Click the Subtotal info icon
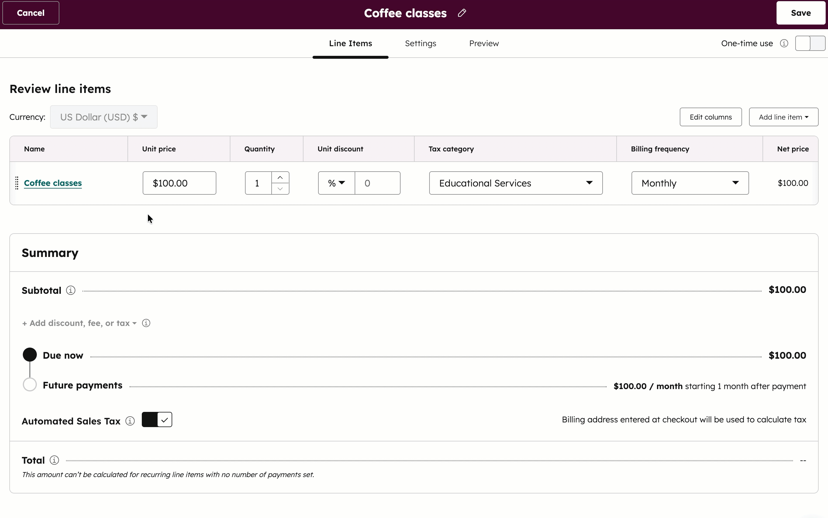The image size is (828, 518). click(x=70, y=290)
